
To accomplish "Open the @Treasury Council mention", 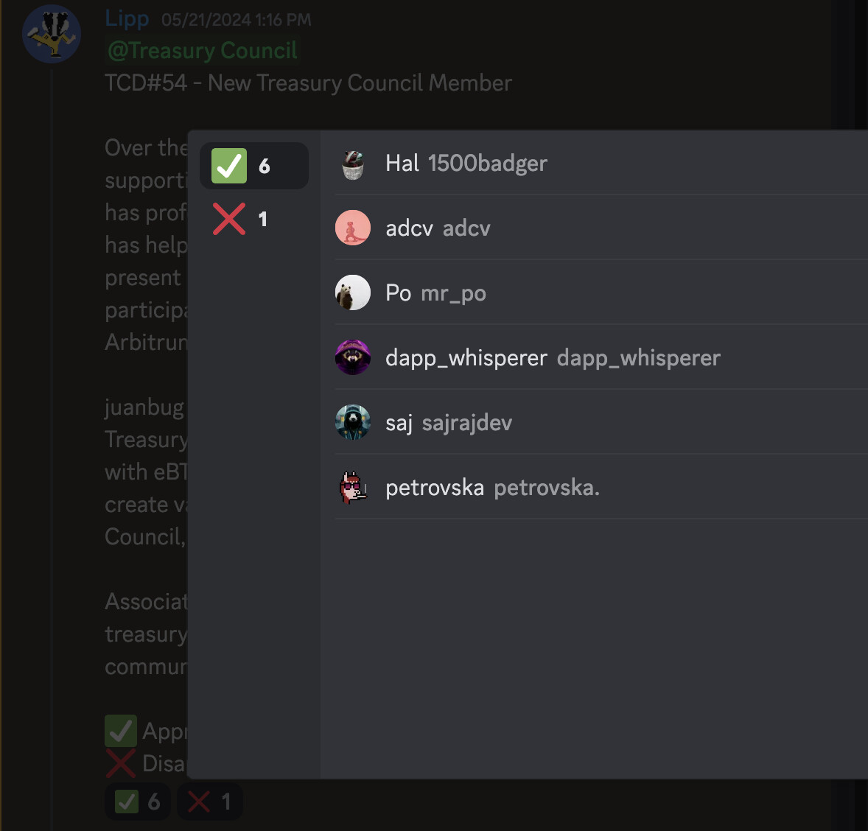I will [x=203, y=50].
